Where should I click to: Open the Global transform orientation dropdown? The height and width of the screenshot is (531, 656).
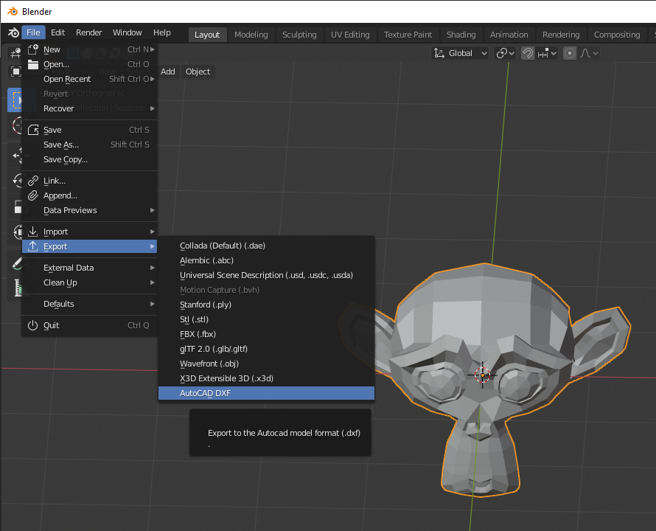point(461,53)
